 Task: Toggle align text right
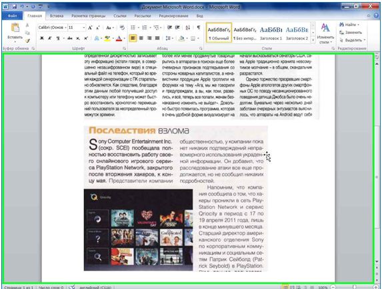pyautogui.click(x=149, y=38)
